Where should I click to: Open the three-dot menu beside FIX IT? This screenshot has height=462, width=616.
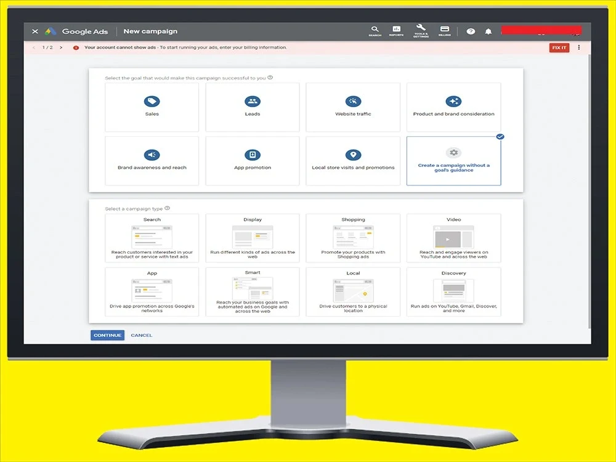click(578, 47)
